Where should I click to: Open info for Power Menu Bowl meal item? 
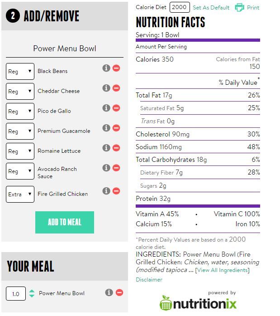pyautogui.click(x=109, y=292)
